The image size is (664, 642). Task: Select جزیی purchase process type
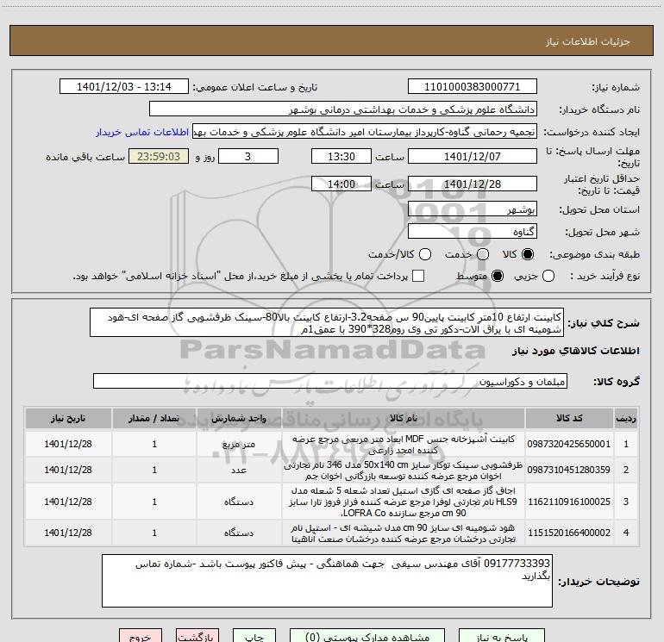[553, 276]
